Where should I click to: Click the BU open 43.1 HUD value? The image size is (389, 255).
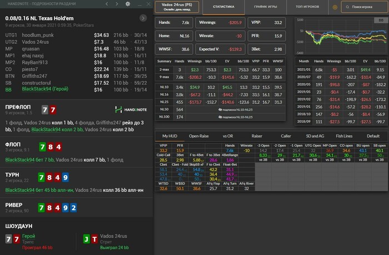363,151
